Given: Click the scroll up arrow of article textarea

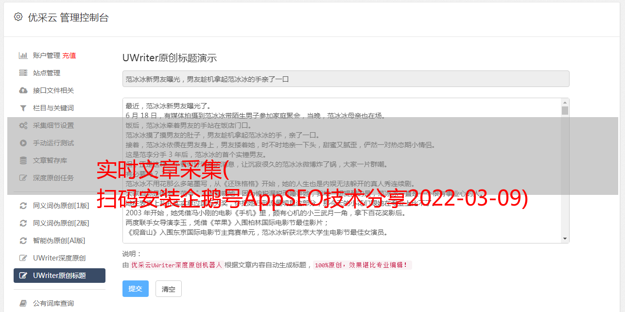Looking at the screenshot, I should (565, 103).
